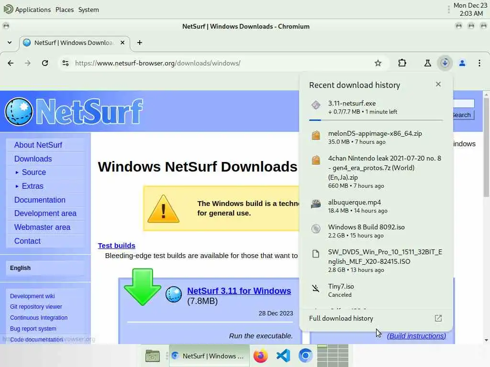This screenshot has width=490, height=367.
Task: Open Development wiki link
Action: pos(32,296)
